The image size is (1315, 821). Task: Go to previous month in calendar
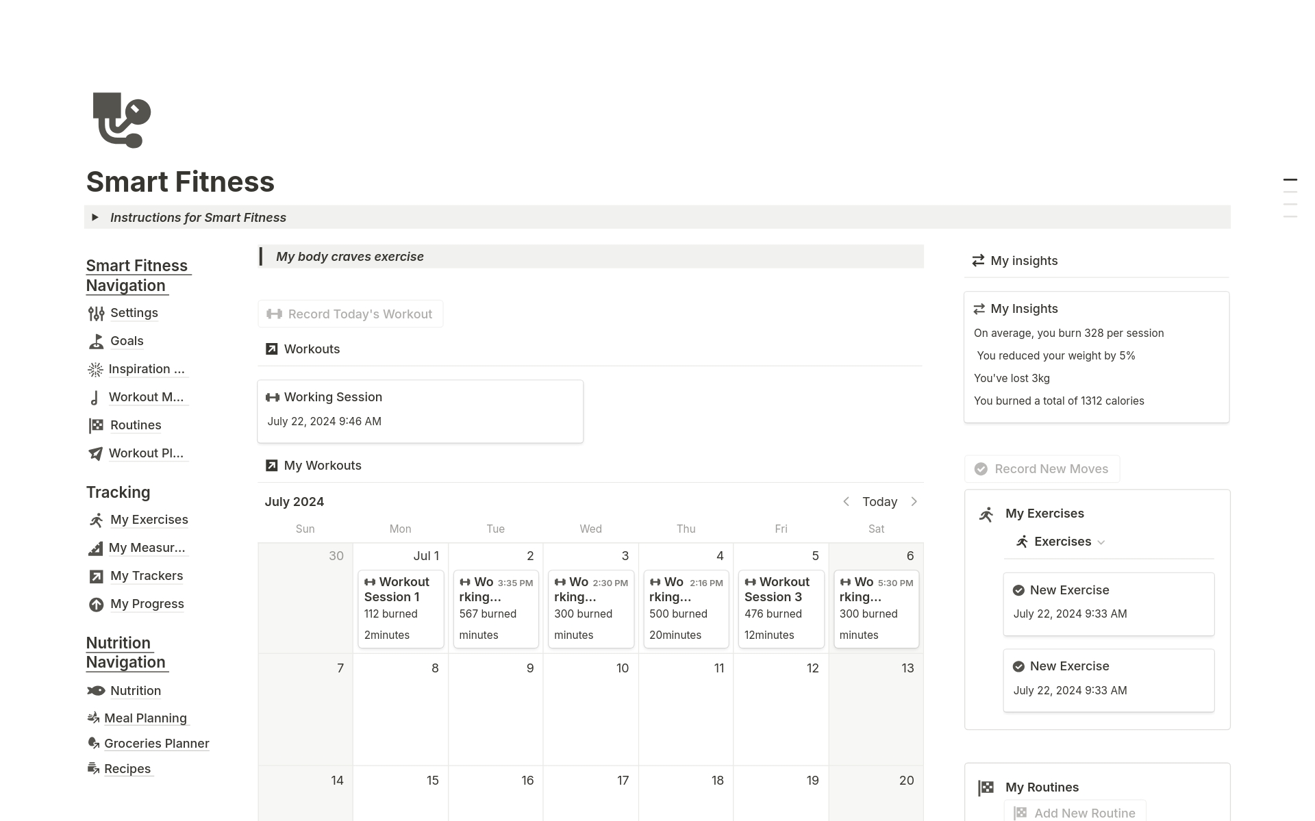(x=847, y=502)
